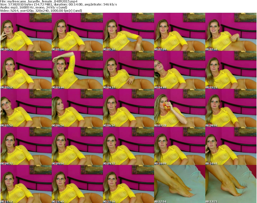
Task: Choose the thumbnail timestamped 00:10:09
Action: point(180,146)
